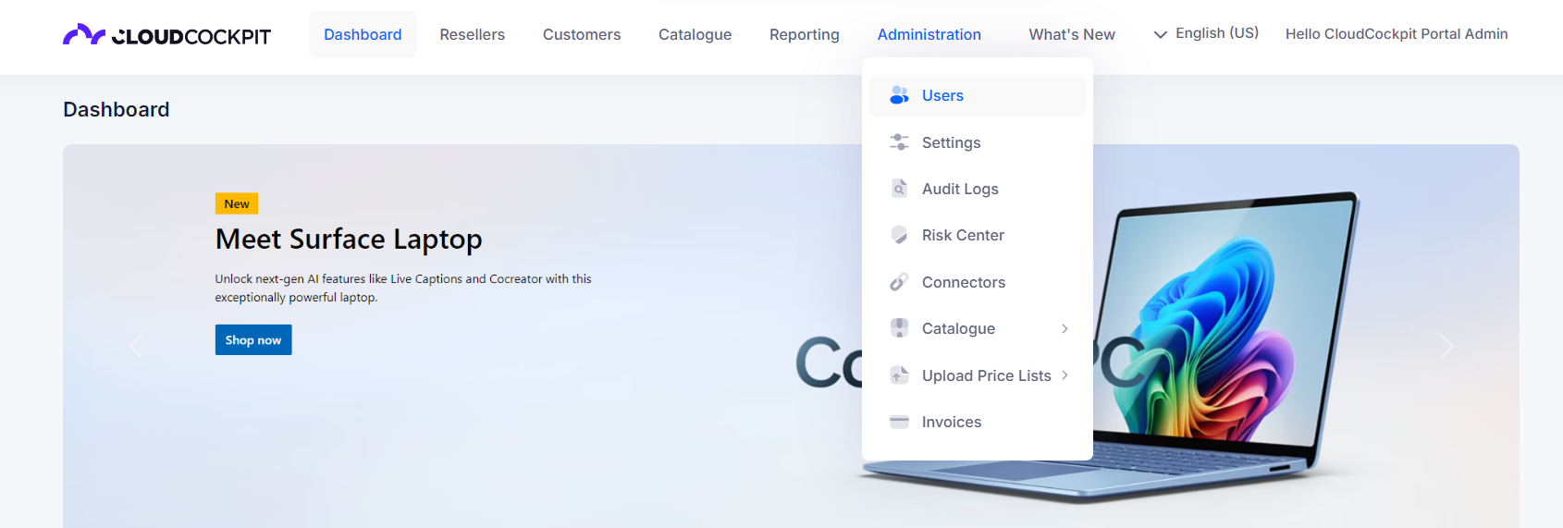Viewport: 1563px width, 528px height.
Task: Select Users in Administration menu
Action: click(978, 95)
